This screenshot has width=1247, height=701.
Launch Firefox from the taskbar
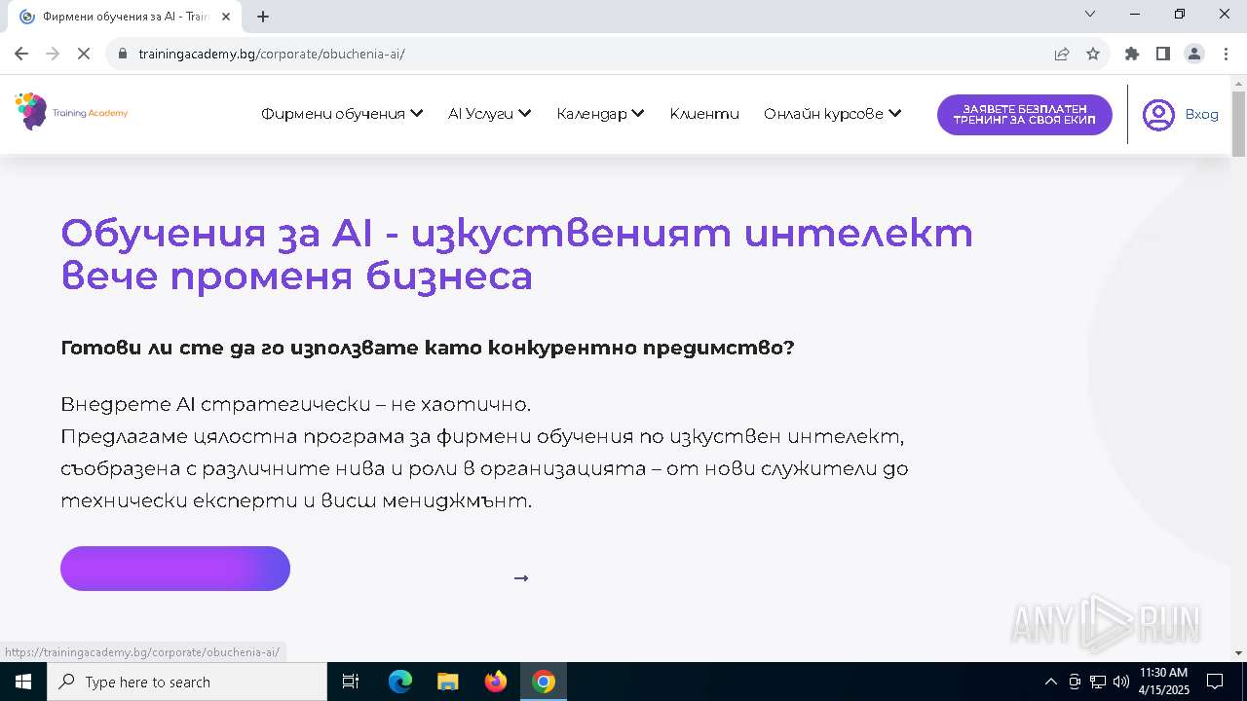point(496,682)
